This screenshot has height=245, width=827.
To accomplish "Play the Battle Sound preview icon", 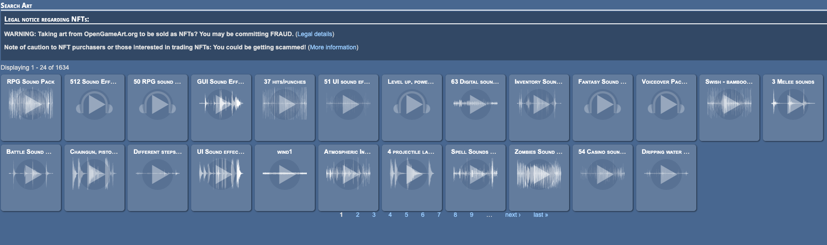I will coord(31,174).
